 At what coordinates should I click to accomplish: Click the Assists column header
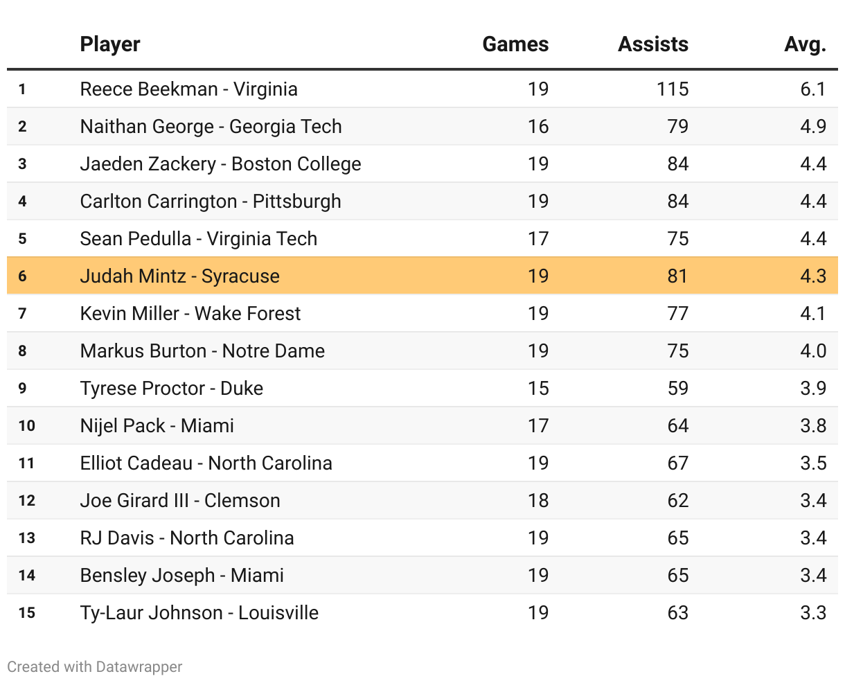tap(653, 44)
